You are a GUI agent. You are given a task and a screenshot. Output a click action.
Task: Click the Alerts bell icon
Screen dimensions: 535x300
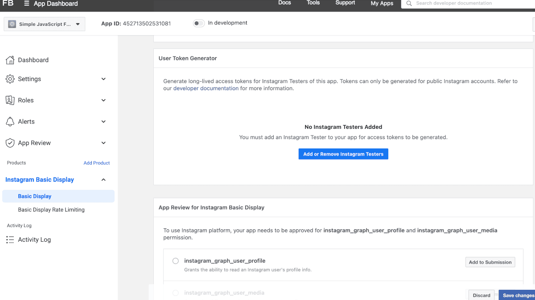click(10, 122)
